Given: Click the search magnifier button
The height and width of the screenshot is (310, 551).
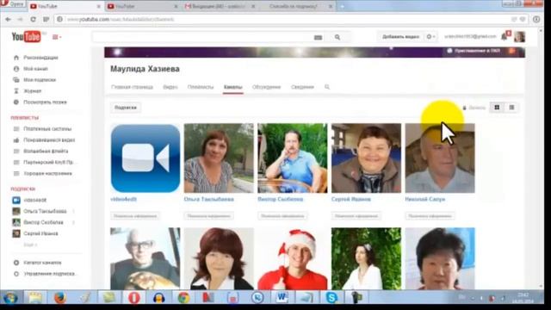Looking at the screenshot, I should pyautogui.click(x=337, y=37).
